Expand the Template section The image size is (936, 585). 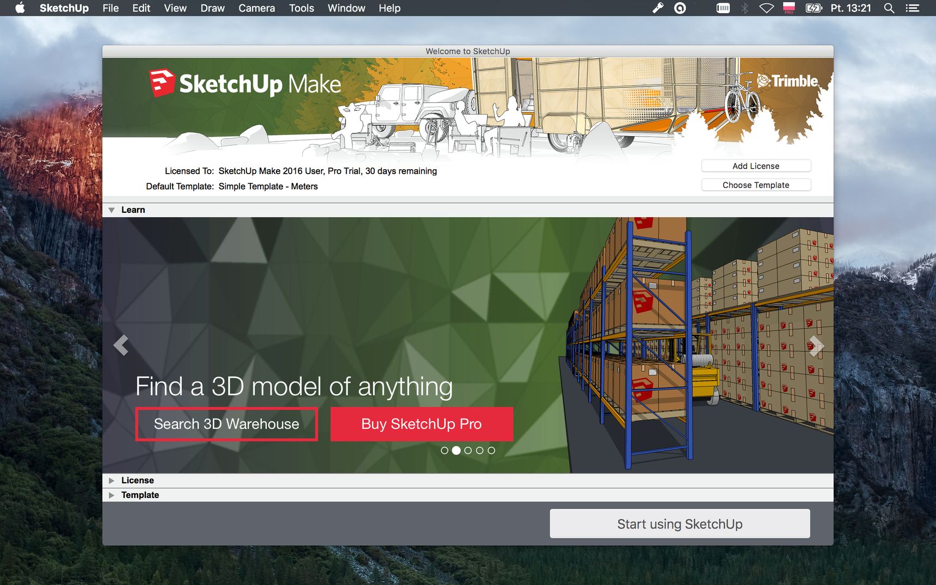(112, 495)
